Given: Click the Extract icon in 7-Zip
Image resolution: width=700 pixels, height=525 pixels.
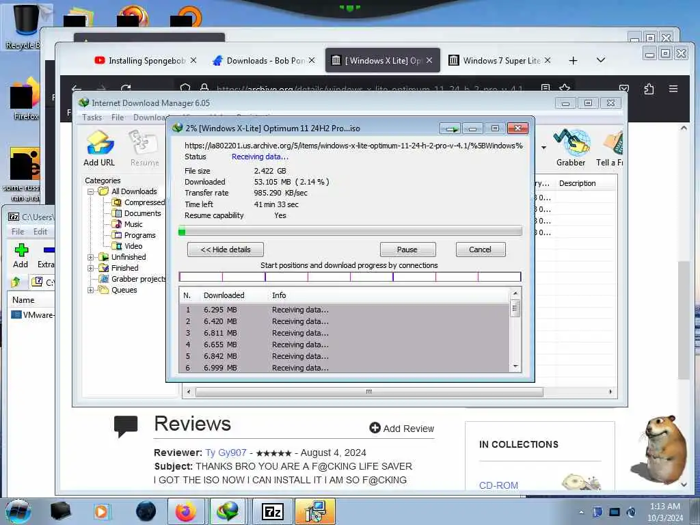Looking at the screenshot, I should coord(46,256).
